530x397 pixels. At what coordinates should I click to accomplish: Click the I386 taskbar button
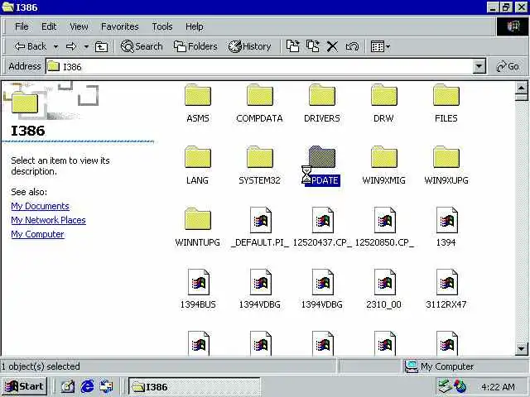click(194, 387)
